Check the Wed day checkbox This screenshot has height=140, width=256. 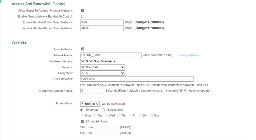(x=106, y=116)
